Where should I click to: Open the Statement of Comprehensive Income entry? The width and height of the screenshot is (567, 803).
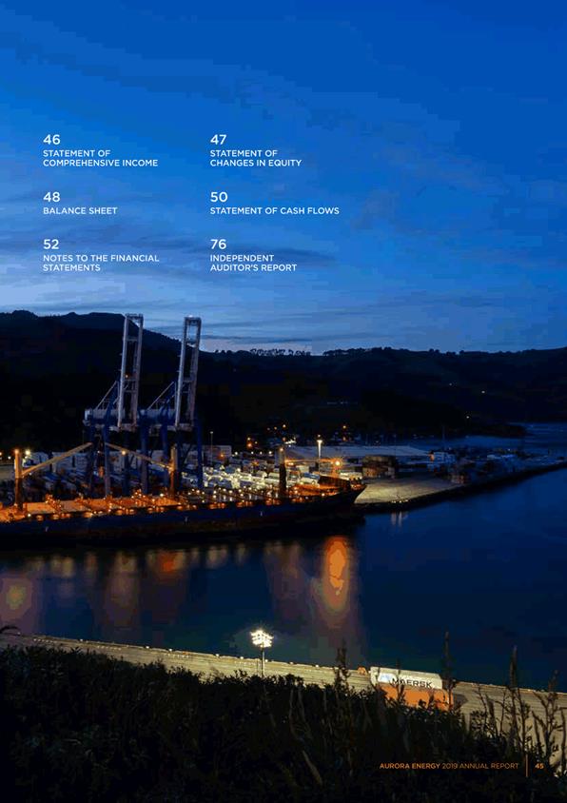click(101, 158)
